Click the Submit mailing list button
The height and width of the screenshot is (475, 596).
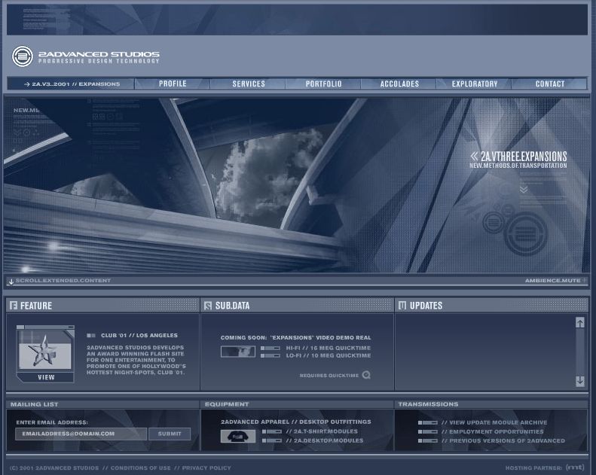(170, 434)
